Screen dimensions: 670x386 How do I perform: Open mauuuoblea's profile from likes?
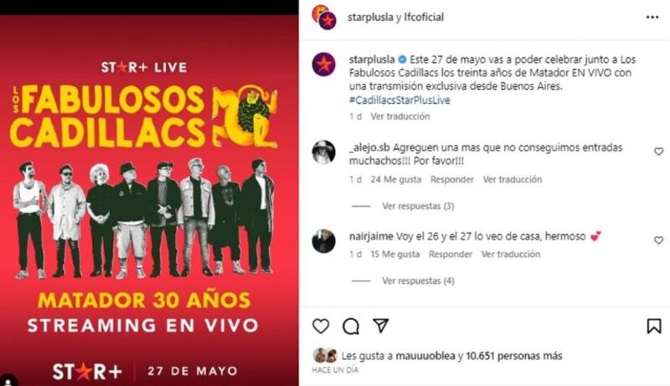(x=425, y=356)
